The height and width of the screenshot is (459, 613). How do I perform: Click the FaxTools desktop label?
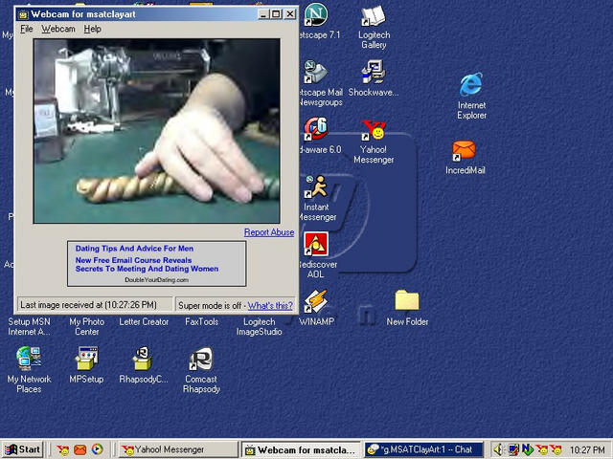pyautogui.click(x=201, y=322)
